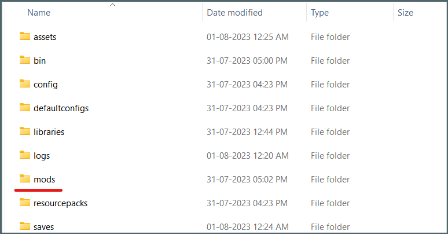This screenshot has width=448, height=234.
Task: Sort by Date modified column
Action: 234,12
